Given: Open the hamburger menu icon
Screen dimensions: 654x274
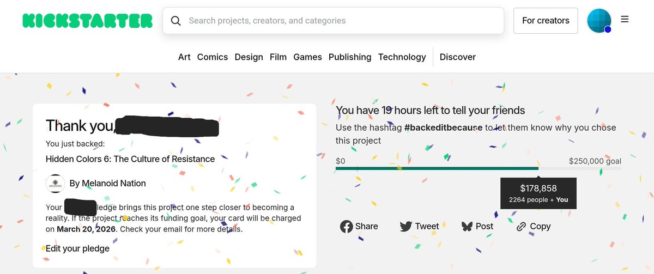Looking at the screenshot, I should (625, 19).
